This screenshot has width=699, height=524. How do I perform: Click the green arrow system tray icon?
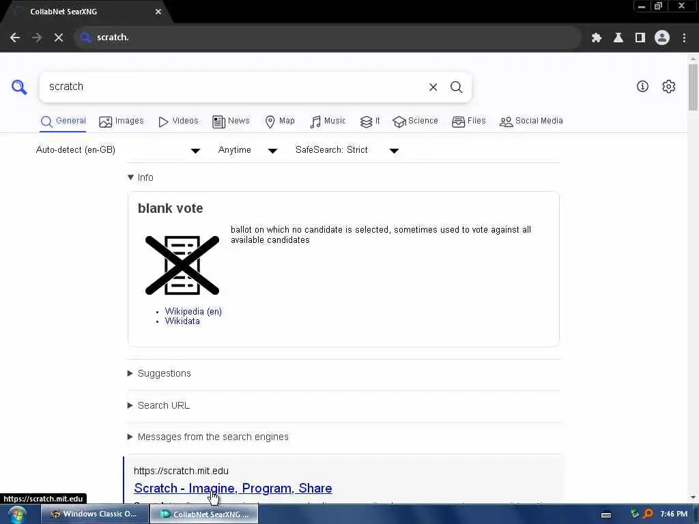[635, 514]
